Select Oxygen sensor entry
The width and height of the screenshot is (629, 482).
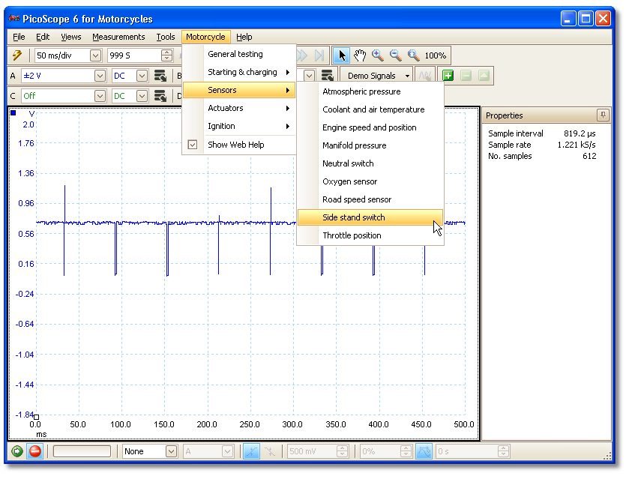(x=370, y=181)
